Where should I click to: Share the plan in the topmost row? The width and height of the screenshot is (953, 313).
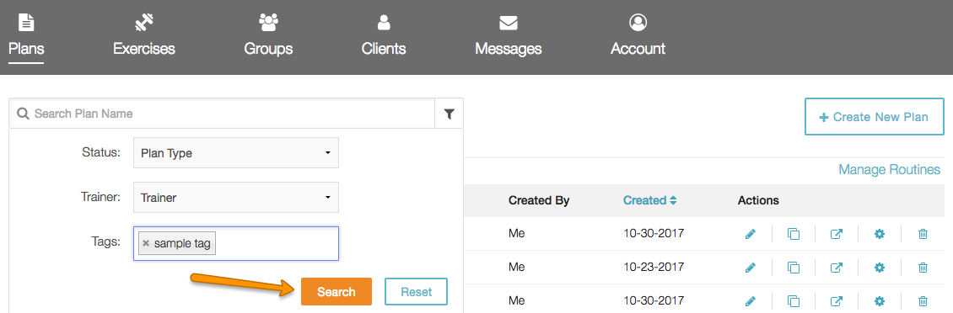coord(837,234)
